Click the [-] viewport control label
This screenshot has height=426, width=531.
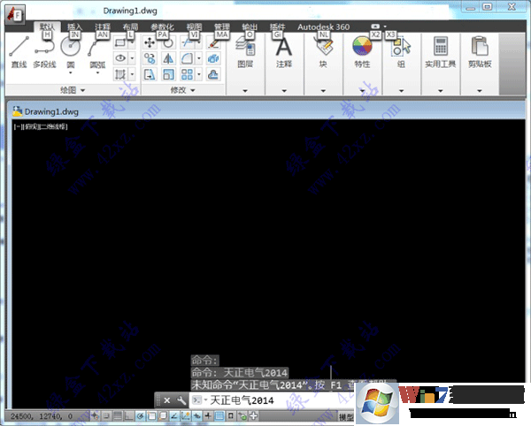(18, 126)
